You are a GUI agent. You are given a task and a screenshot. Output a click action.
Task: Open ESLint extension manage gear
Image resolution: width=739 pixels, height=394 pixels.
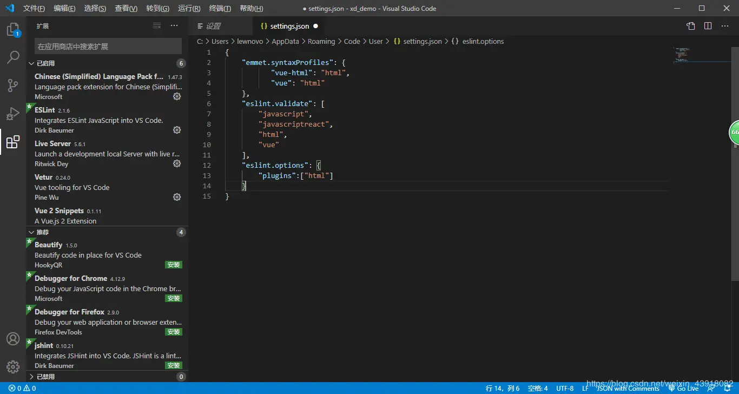[176, 130]
